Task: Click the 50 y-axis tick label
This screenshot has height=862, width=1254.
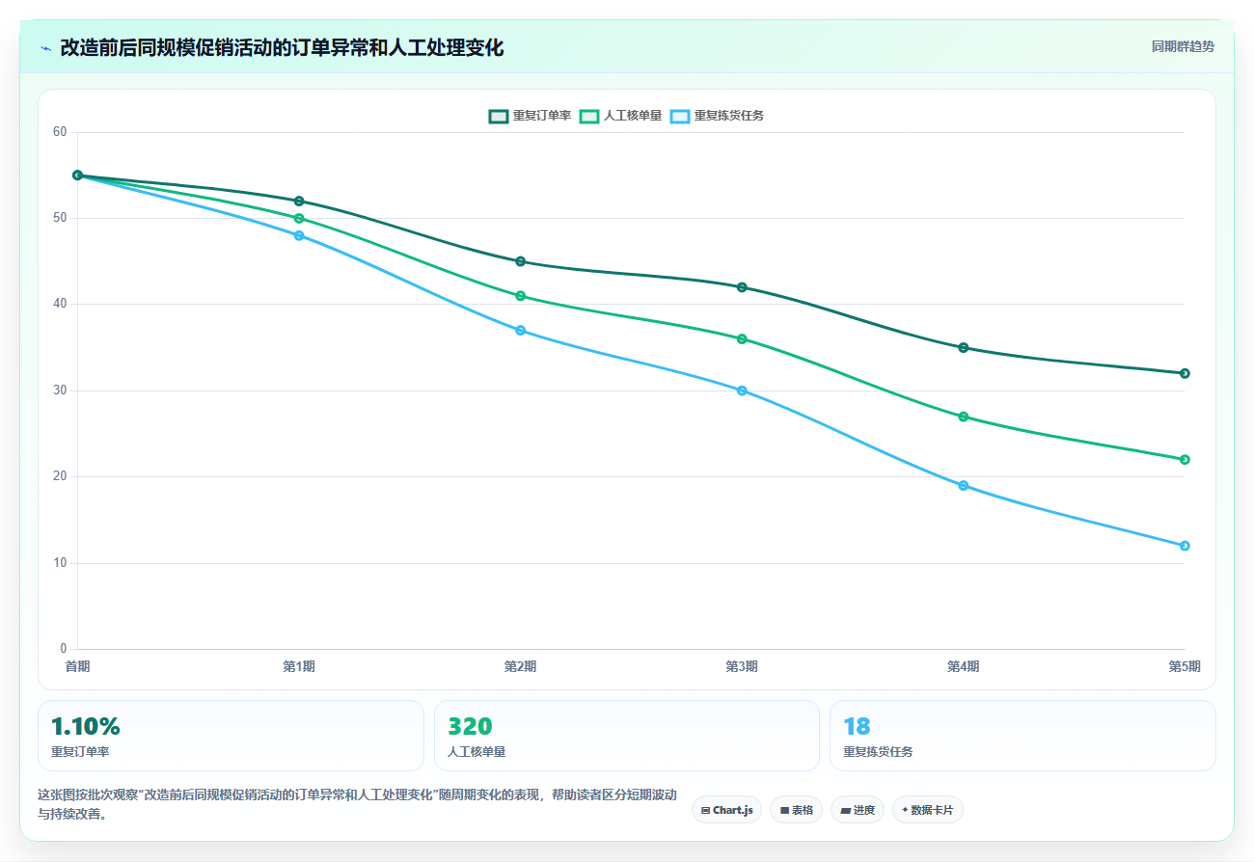Action: coord(60,218)
